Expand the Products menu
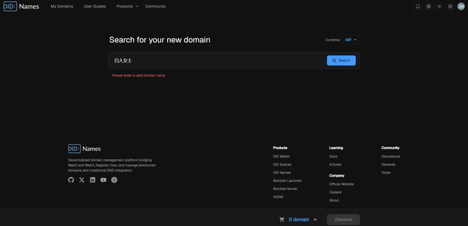Viewport: 468px width, 226px height. [128, 6]
